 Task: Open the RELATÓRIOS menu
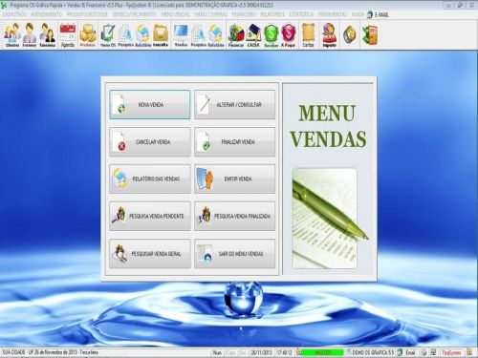[272, 14]
